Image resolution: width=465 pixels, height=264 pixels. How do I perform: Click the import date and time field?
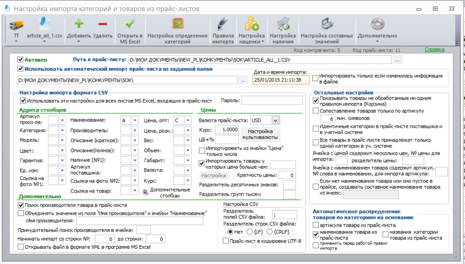point(281,80)
